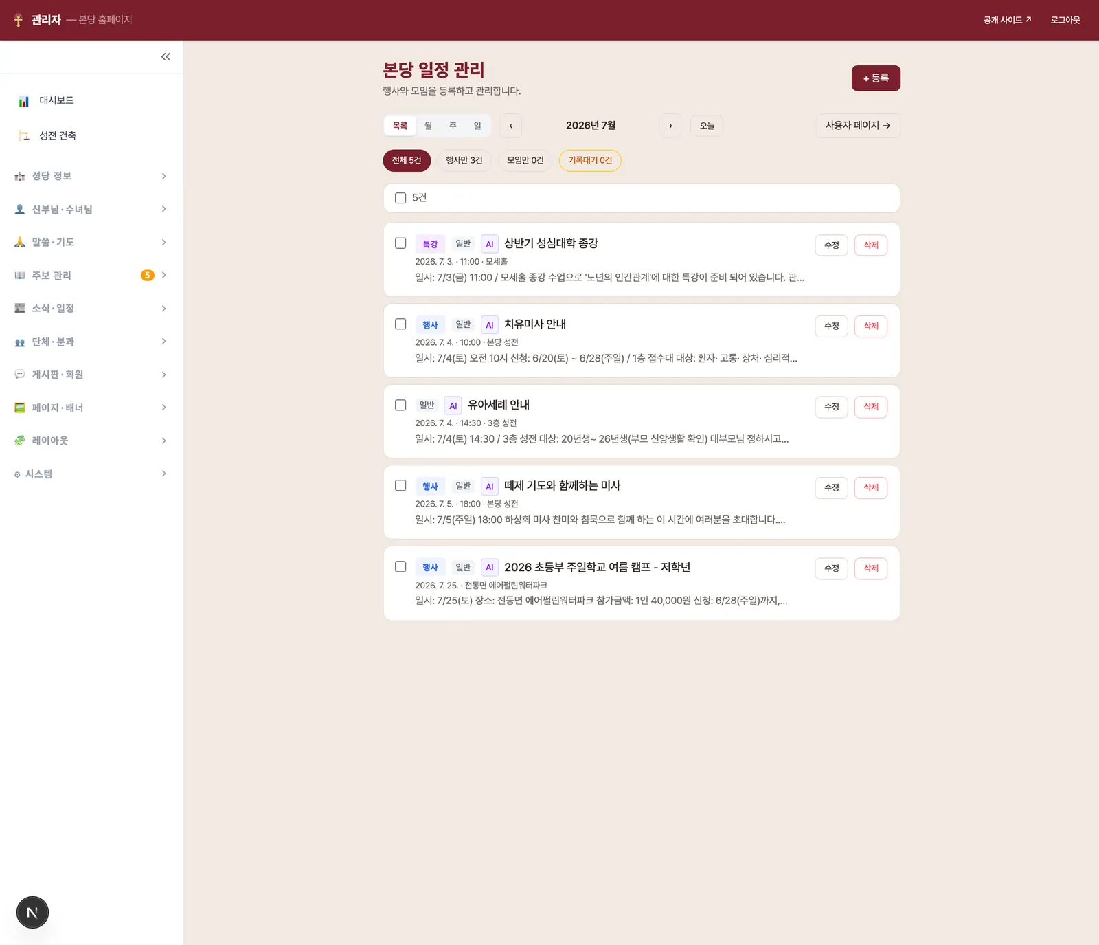Screen dimensions: 1099x945
Task: Edit 2026 초등부 주일학교 여름 캠프 entry
Action: click(832, 568)
